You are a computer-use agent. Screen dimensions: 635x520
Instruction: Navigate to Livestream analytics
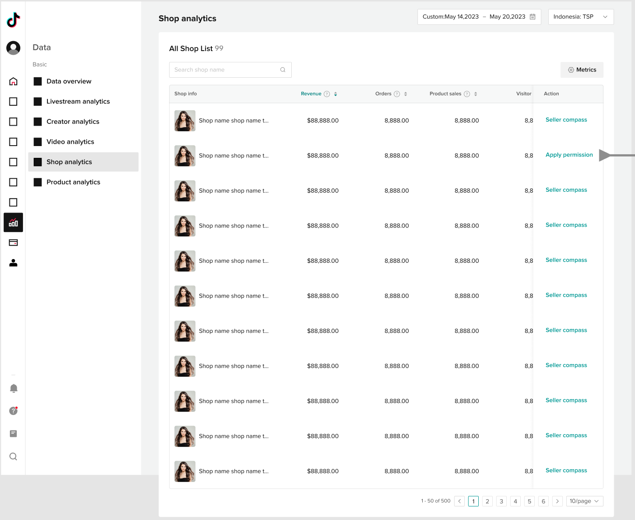point(78,101)
